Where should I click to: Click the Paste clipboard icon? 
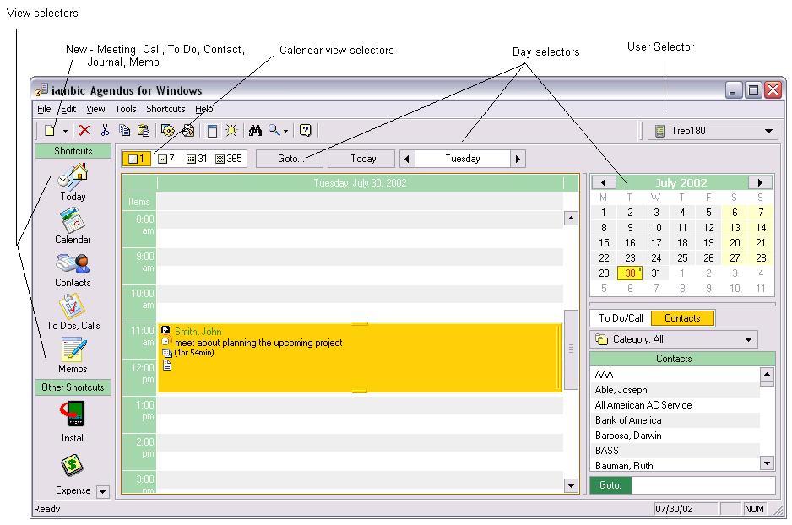point(144,131)
